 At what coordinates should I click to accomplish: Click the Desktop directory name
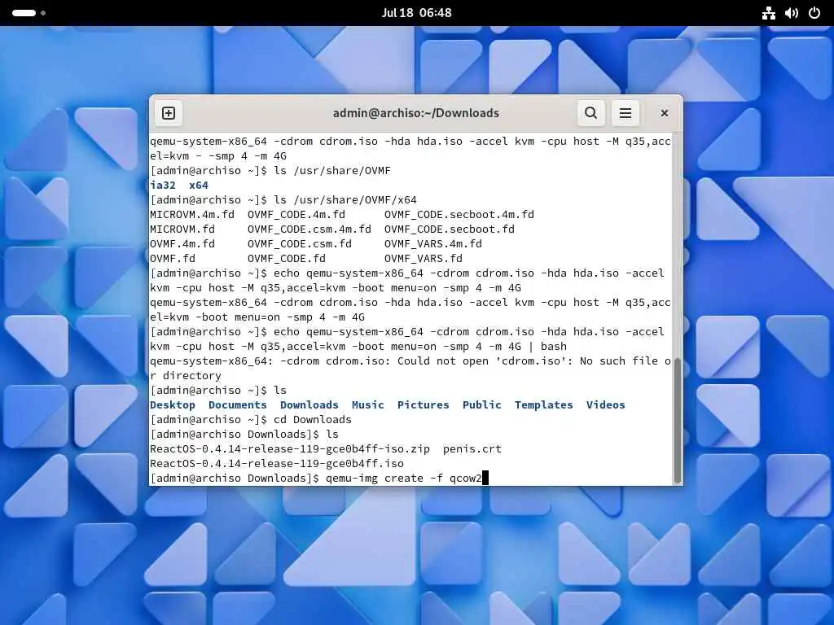(173, 405)
